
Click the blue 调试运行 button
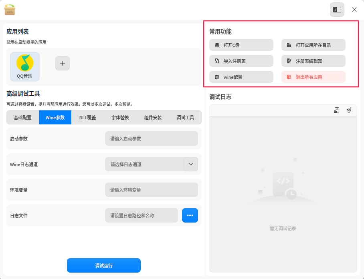point(104,265)
